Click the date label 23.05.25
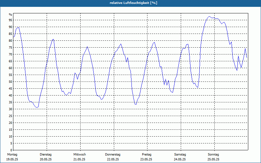This screenshot has height=163, width=261. click(x=146, y=159)
